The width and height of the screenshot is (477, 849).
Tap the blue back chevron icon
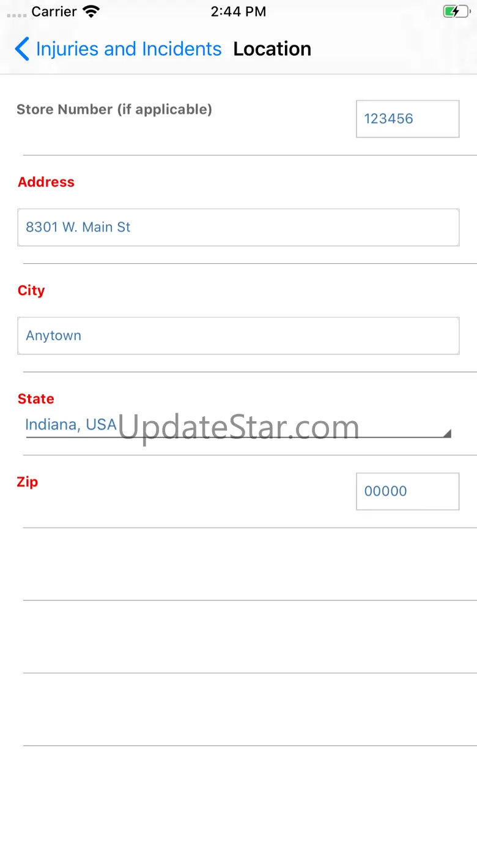click(x=21, y=49)
